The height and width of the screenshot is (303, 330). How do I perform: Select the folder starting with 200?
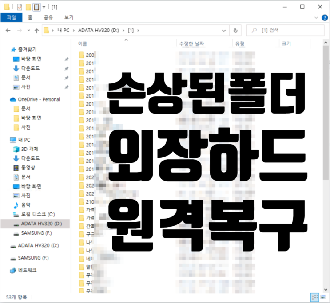pos(87,55)
